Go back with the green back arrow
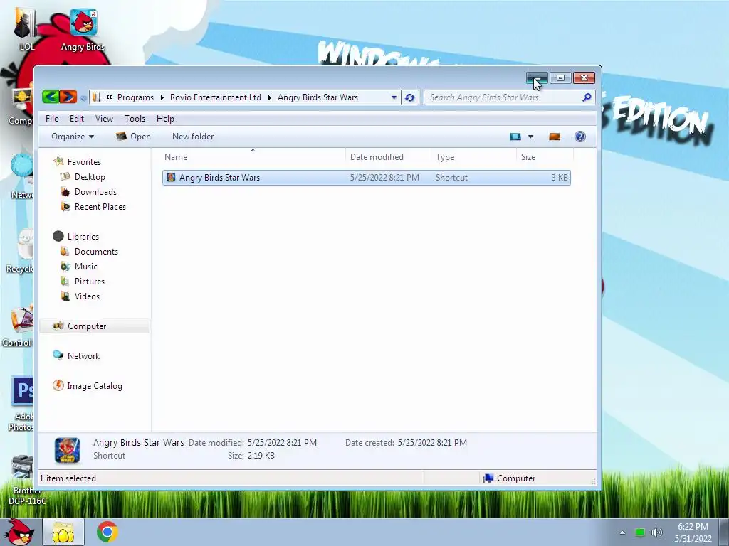The height and width of the screenshot is (546, 729). tap(51, 97)
